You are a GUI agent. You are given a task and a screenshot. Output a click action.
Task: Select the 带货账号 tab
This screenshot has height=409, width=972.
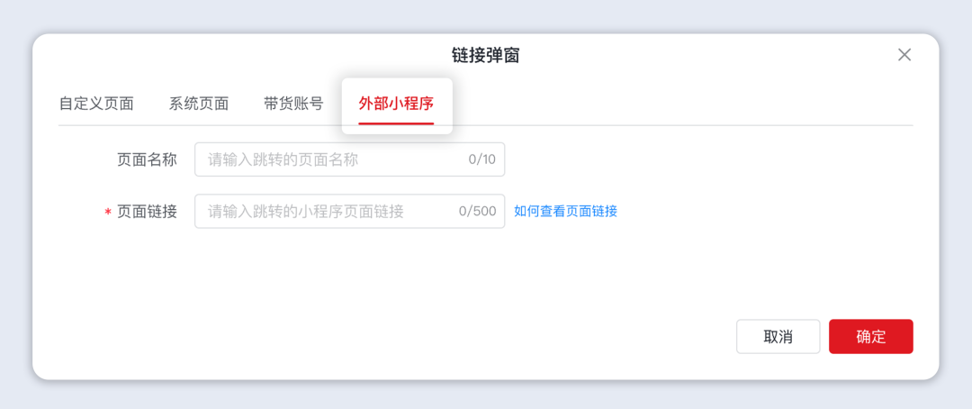[x=293, y=104]
